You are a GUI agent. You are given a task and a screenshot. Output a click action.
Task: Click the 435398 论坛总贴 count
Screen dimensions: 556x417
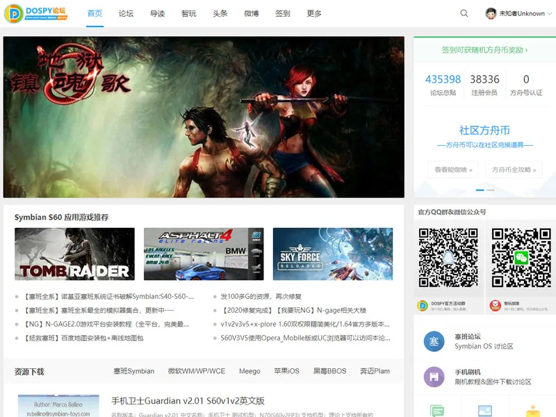(443, 85)
